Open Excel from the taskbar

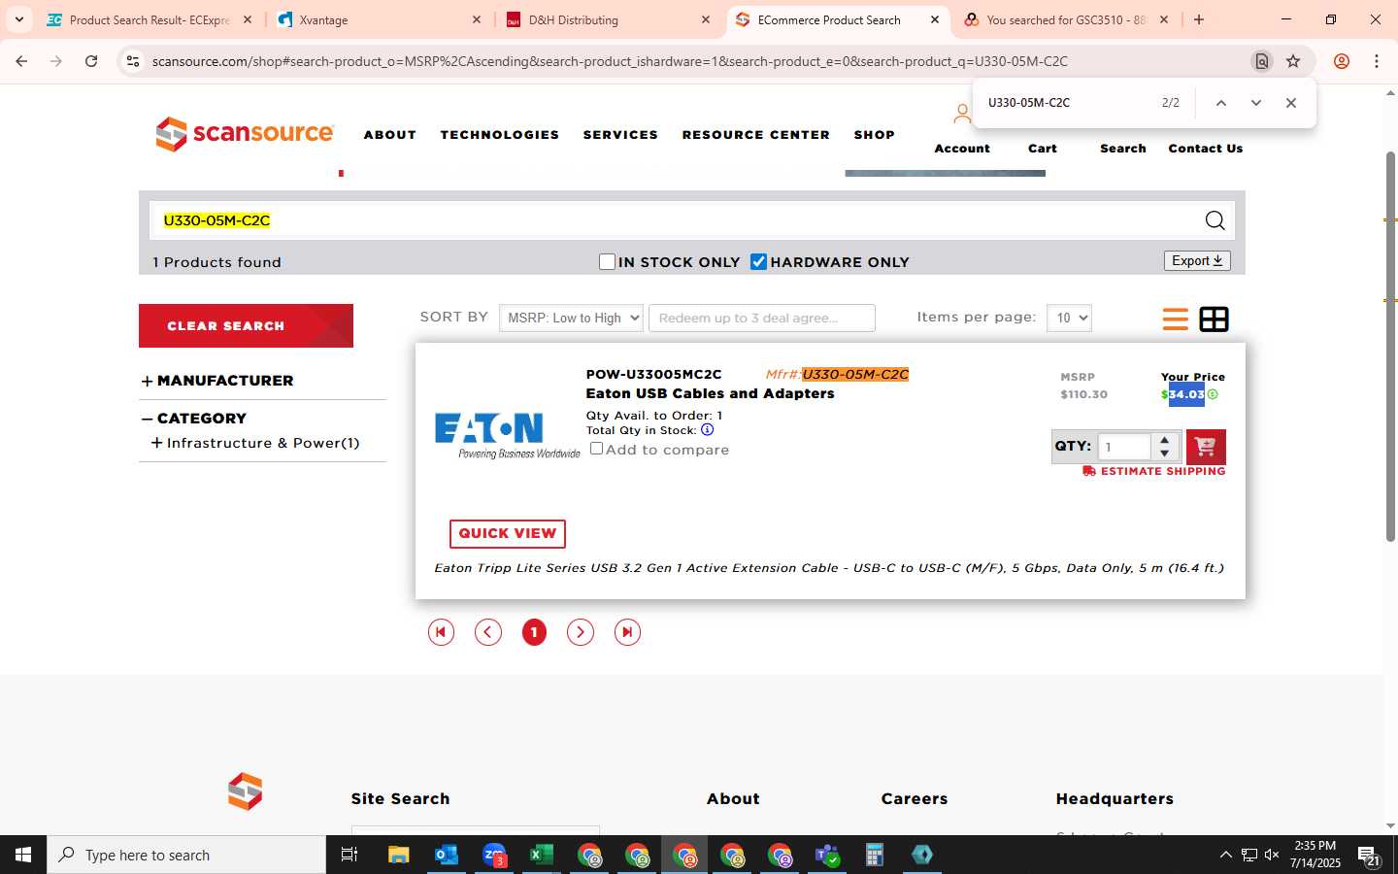pyautogui.click(x=541, y=855)
